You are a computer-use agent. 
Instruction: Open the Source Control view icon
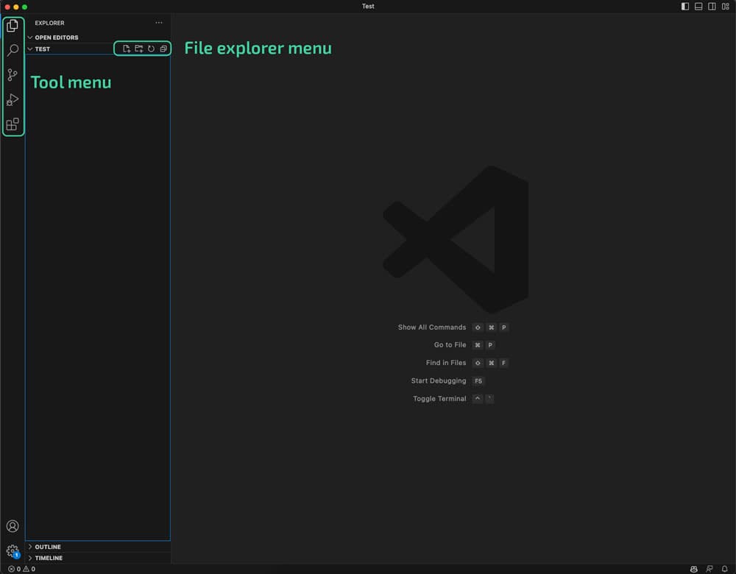13,74
